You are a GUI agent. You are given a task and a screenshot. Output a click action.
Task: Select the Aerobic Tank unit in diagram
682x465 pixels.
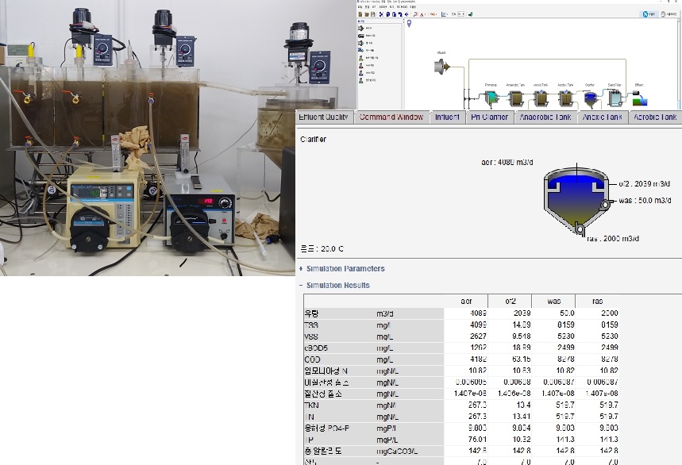565,98
